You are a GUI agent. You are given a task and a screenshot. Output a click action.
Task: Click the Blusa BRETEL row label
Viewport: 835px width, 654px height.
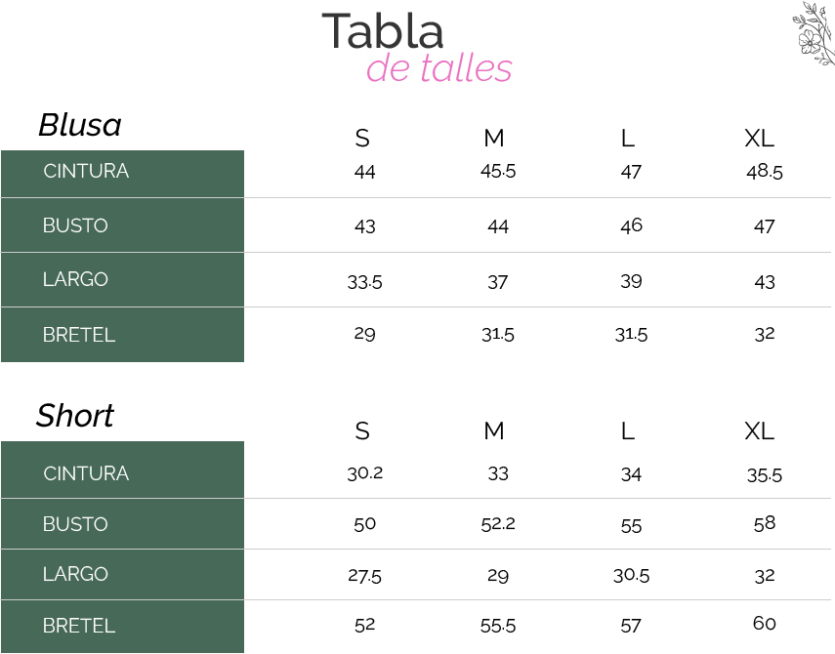coord(79,335)
